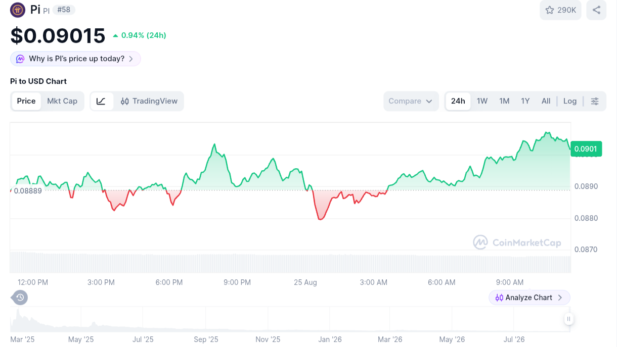617x347 pixels.
Task: Select the Price tab
Action: click(x=26, y=101)
